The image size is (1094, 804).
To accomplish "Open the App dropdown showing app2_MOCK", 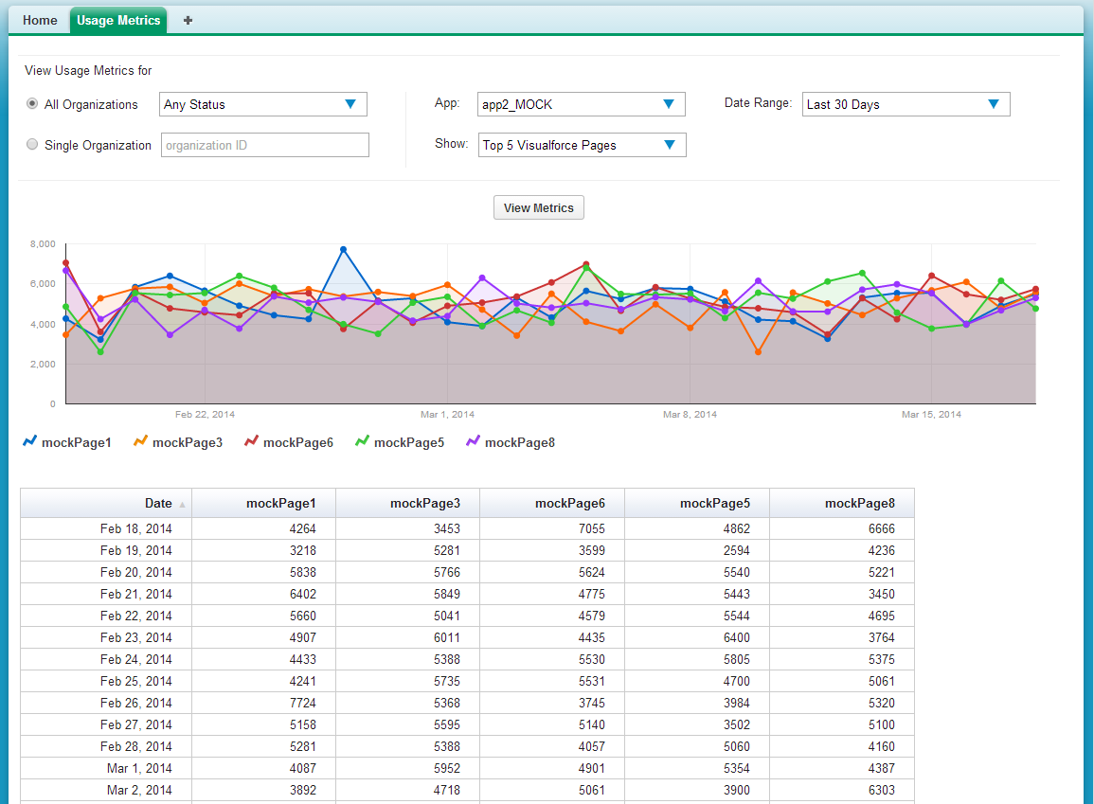I will 582,104.
